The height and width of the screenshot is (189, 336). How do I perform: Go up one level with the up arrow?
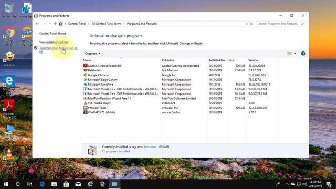55,24
